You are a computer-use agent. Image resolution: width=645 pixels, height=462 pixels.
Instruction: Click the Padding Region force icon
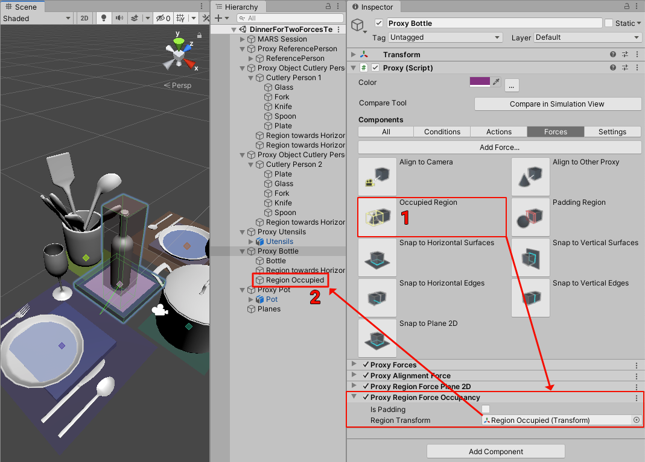(x=530, y=216)
